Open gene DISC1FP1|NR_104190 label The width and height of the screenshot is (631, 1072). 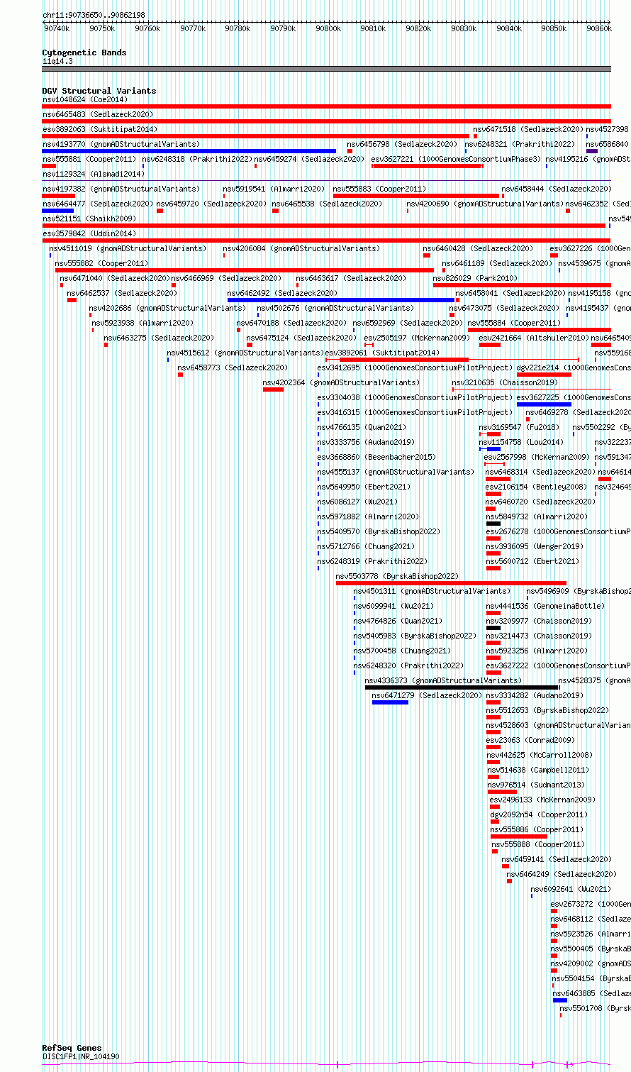click(x=81, y=1056)
